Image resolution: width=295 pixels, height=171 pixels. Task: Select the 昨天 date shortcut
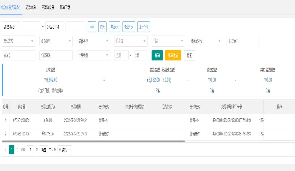[x=102, y=27]
